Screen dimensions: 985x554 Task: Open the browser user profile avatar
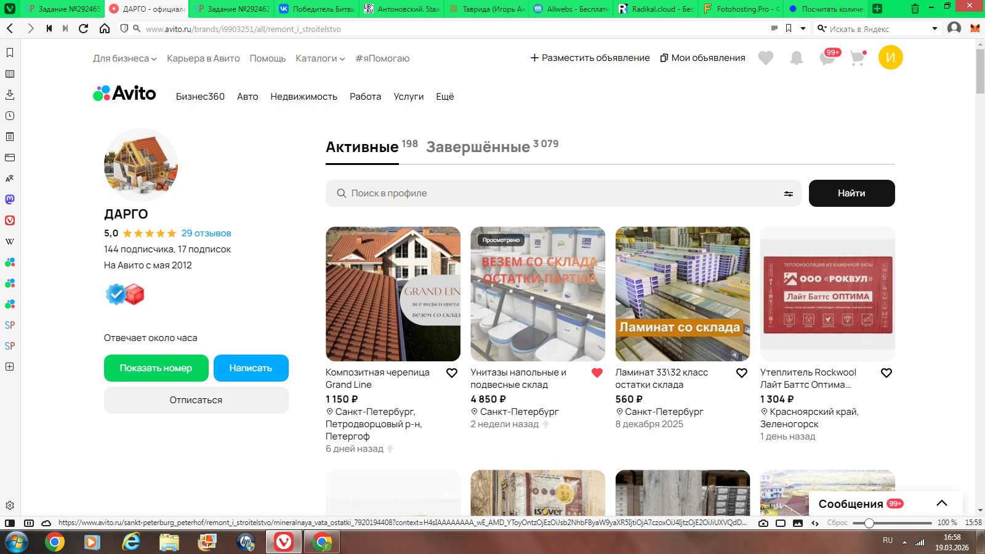point(954,28)
